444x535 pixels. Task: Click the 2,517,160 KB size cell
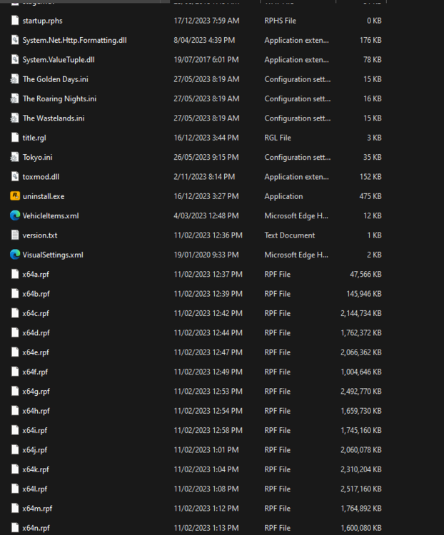pos(361,489)
